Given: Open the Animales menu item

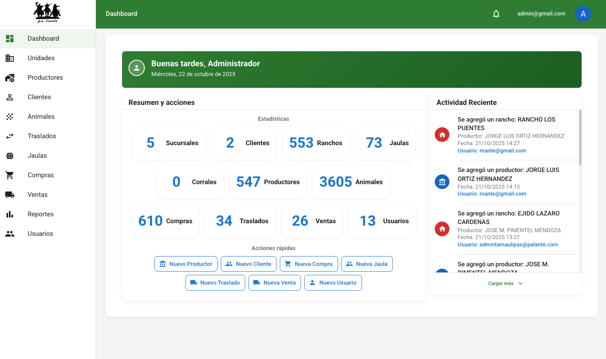Looking at the screenshot, I should coord(41,117).
